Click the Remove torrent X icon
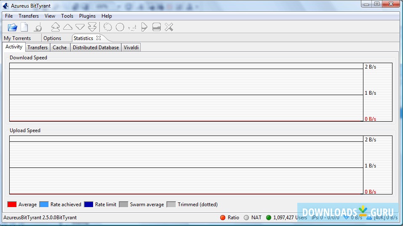 point(169,27)
